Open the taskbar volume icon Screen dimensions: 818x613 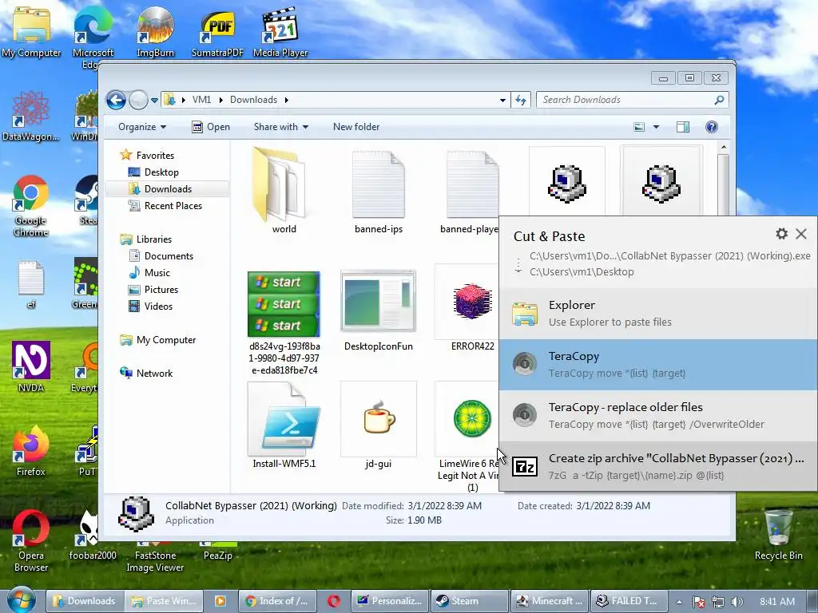737,602
